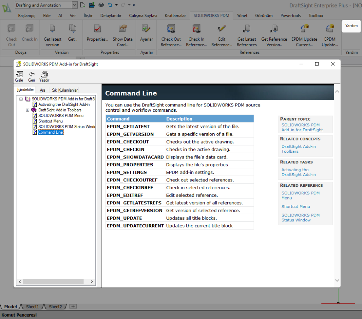Image resolution: width=362 pixels, height=319 pixels.
Task: Switch to the Ara tab in help
Action: 42,90
